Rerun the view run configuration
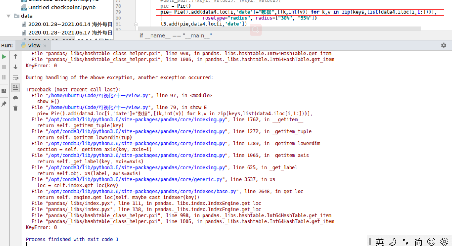 point(4,57)
